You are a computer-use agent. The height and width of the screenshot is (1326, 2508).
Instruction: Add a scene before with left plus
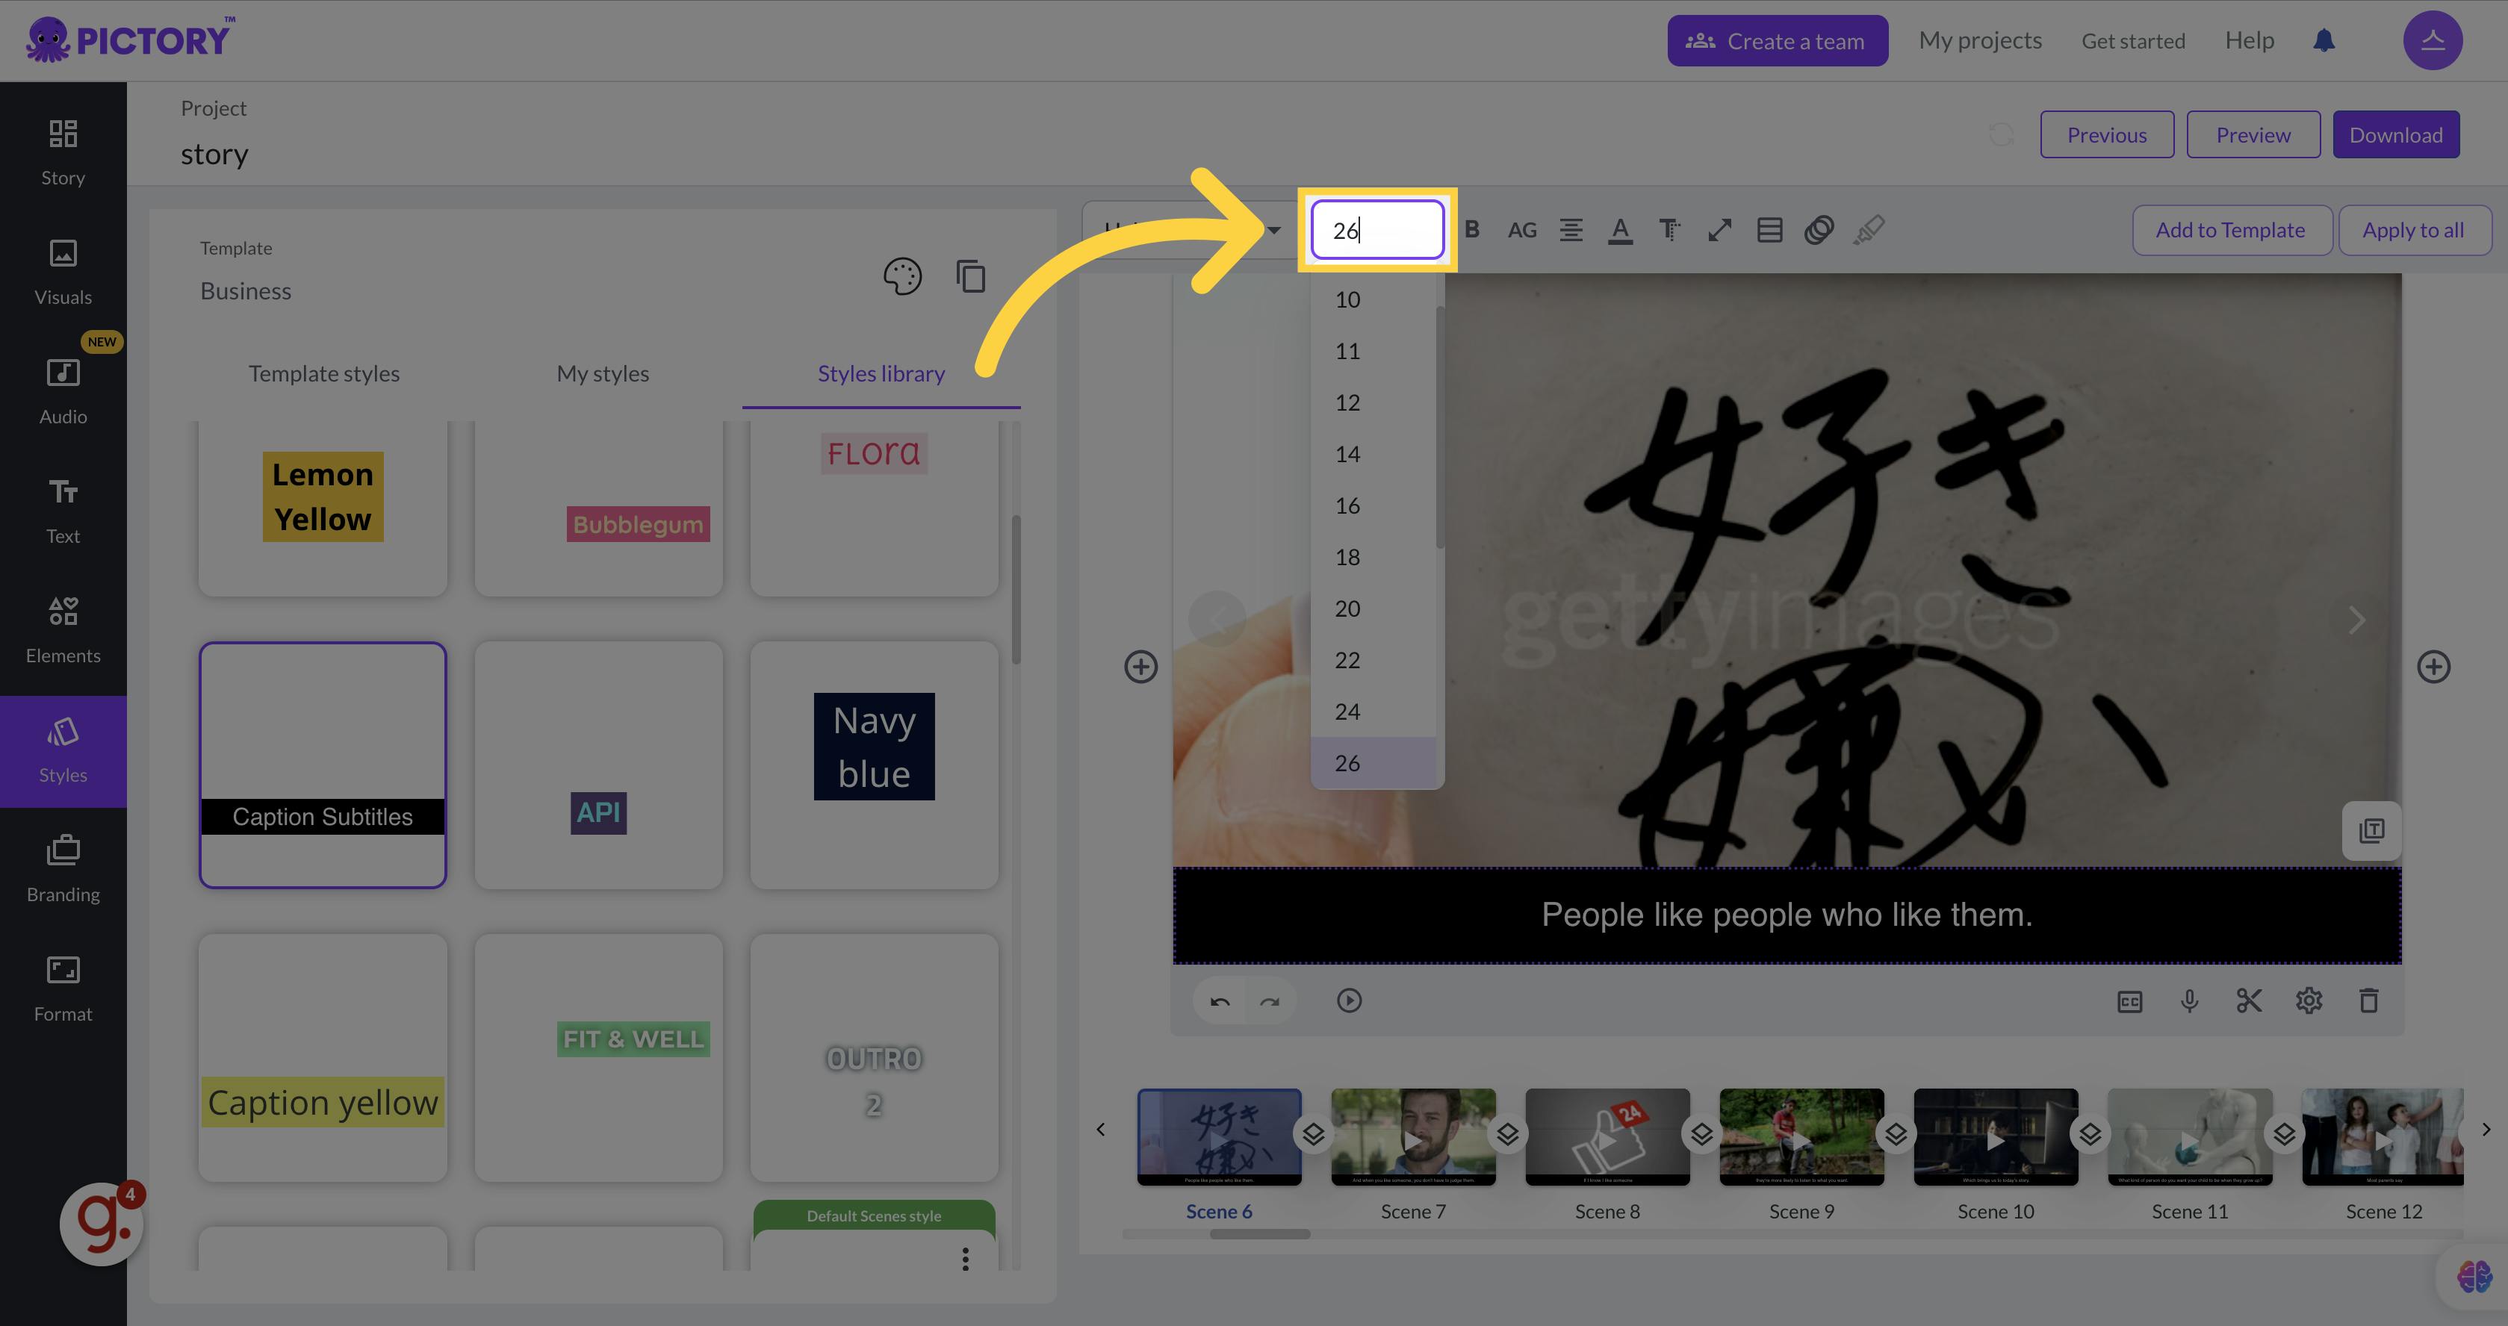point(1141,667)
